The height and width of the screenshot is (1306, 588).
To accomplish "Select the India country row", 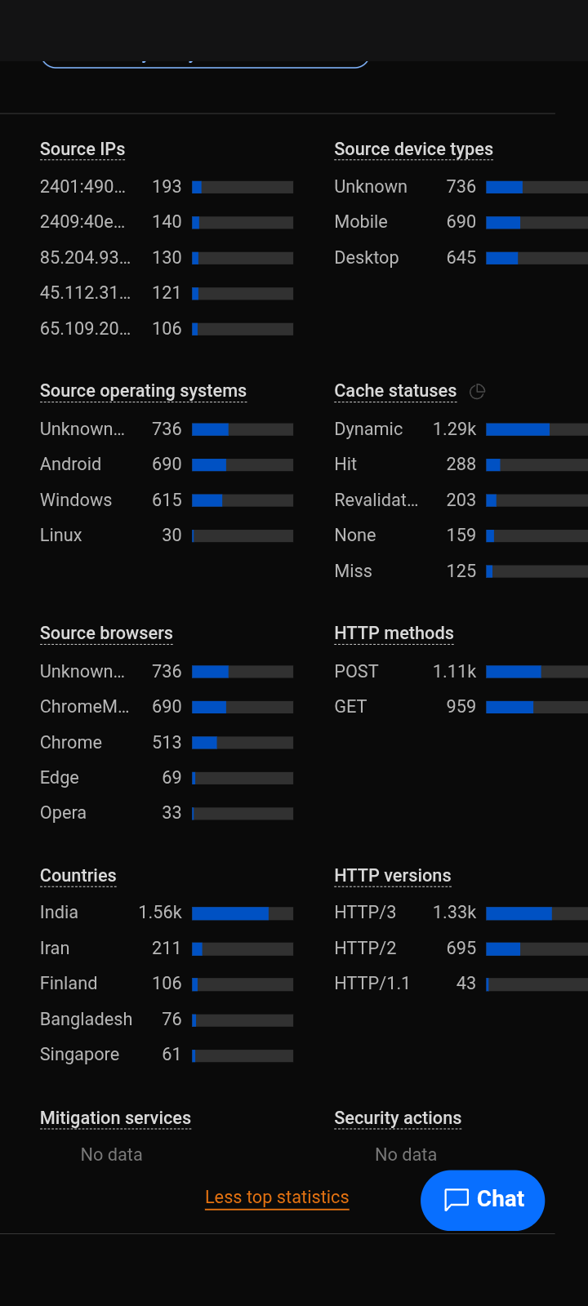I will (59, 913).
